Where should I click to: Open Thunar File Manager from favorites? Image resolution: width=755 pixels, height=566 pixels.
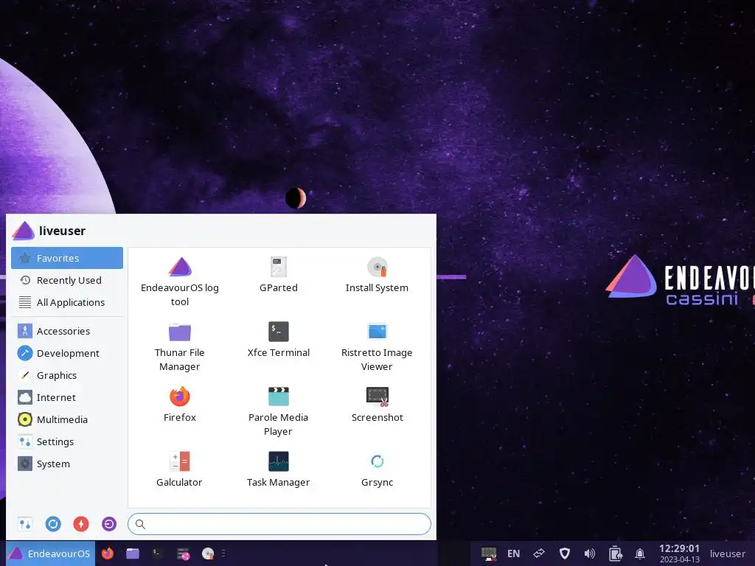[x=180, y=346]
